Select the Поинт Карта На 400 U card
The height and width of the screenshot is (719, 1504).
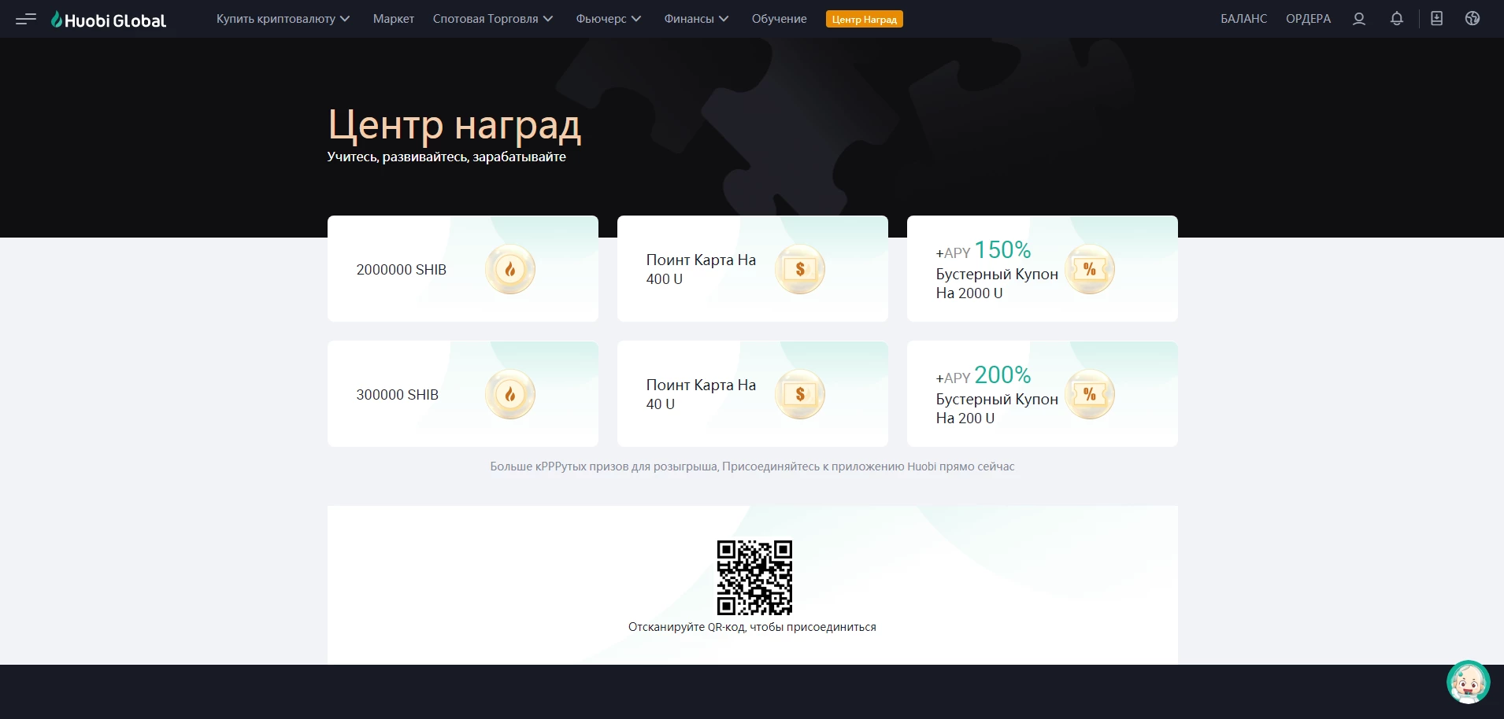(x=753, y=269)
